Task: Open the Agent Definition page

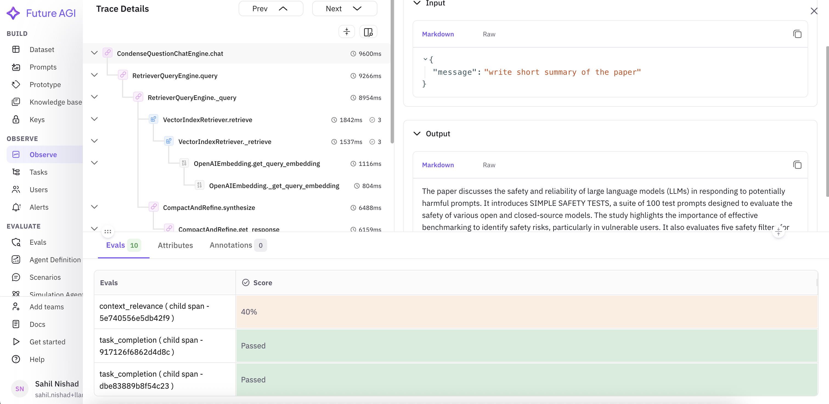Action: (x=55, y=259)
